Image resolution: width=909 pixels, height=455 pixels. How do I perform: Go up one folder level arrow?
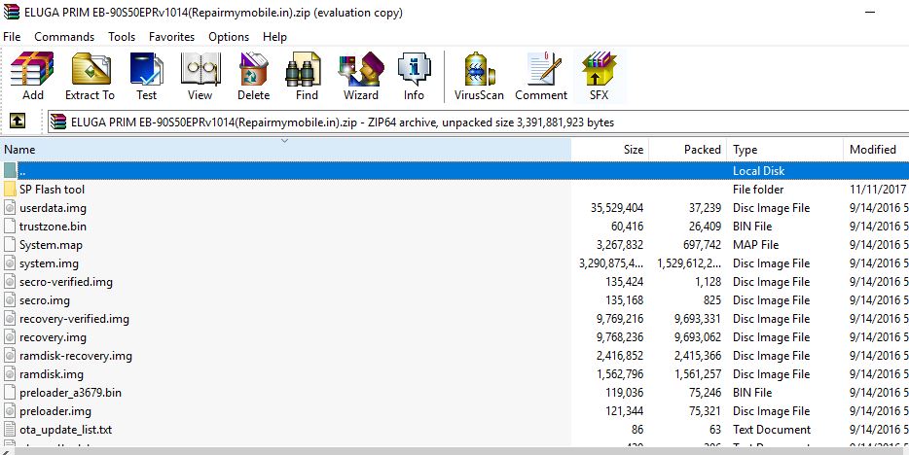[x=18, y=121]
